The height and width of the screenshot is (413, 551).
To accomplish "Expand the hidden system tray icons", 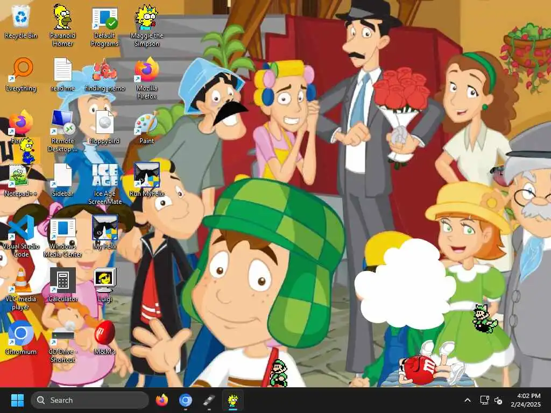I will pyautogui.click(x=468, y=400).
